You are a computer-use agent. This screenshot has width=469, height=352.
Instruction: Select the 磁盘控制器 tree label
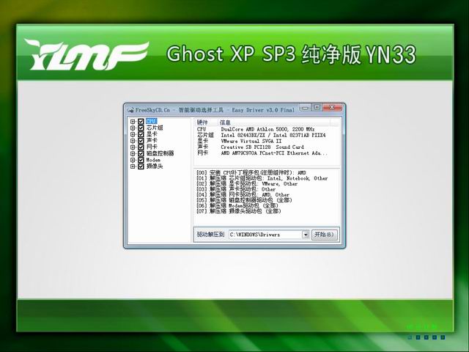click(160, 153)
